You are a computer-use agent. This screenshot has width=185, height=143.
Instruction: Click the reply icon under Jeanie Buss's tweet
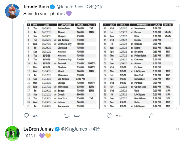(26, 116)
